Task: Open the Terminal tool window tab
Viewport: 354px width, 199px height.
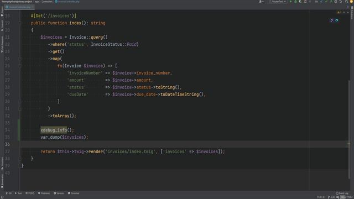Action: coord(74,193)
